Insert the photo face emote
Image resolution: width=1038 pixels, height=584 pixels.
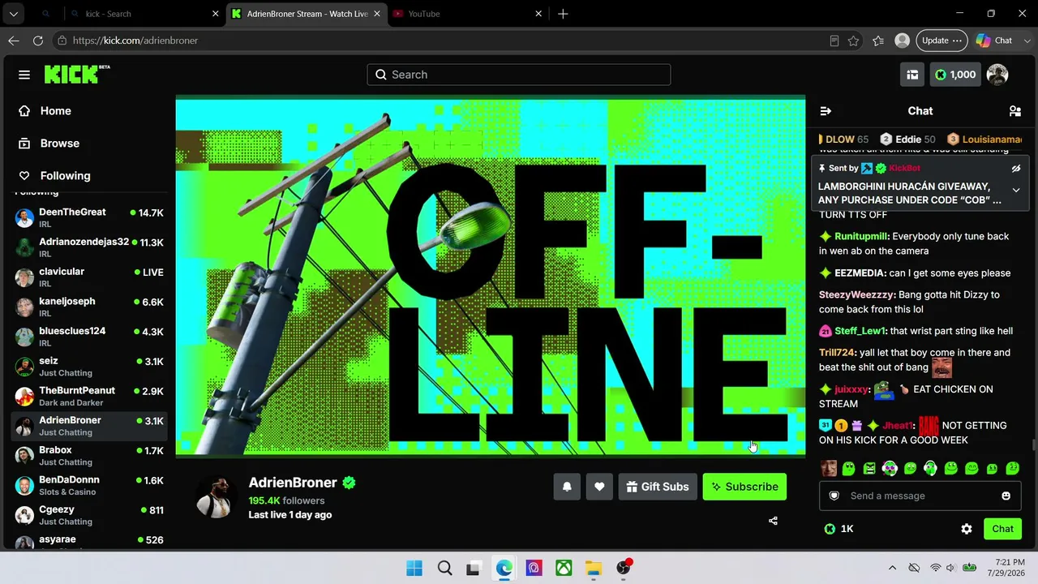coord(829,468)
